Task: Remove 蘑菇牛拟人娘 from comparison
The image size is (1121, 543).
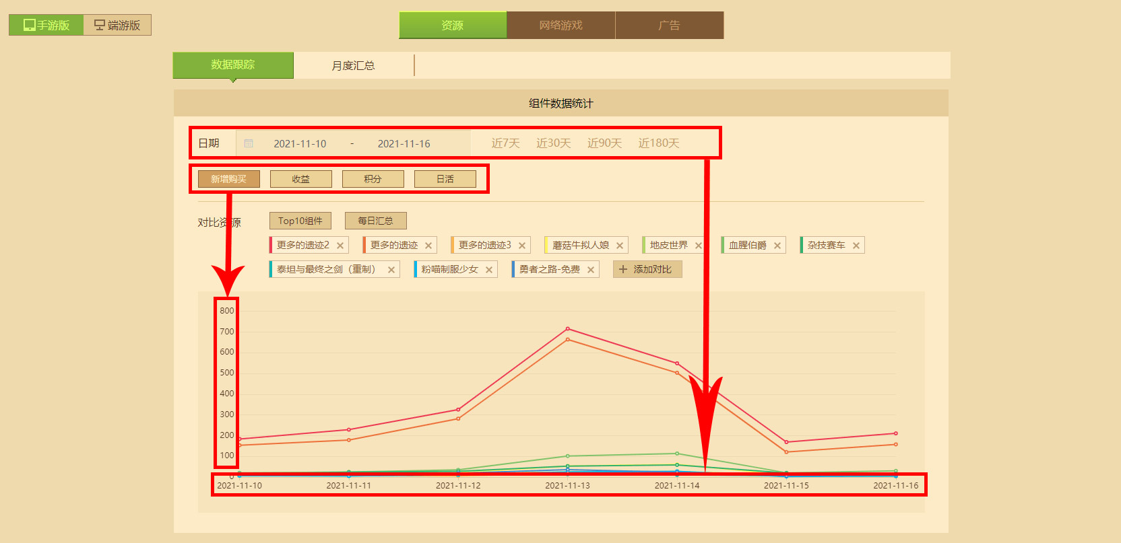Action: [620, 246]
